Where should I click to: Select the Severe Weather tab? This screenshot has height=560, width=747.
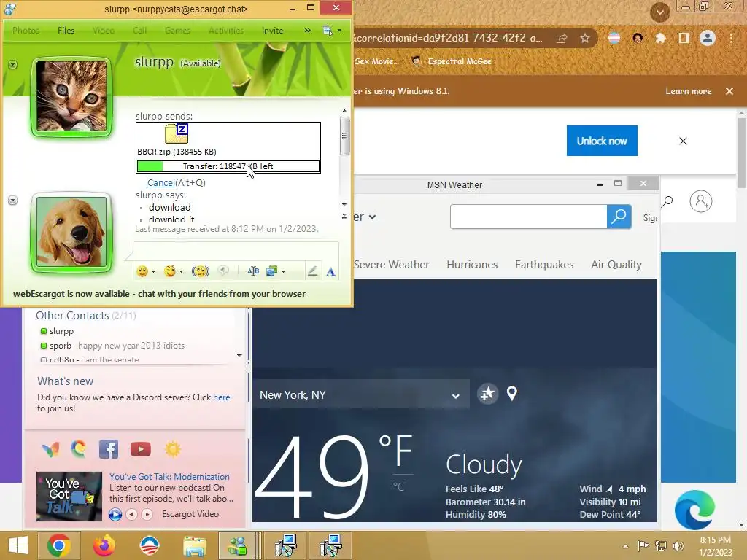coord(392,265)
